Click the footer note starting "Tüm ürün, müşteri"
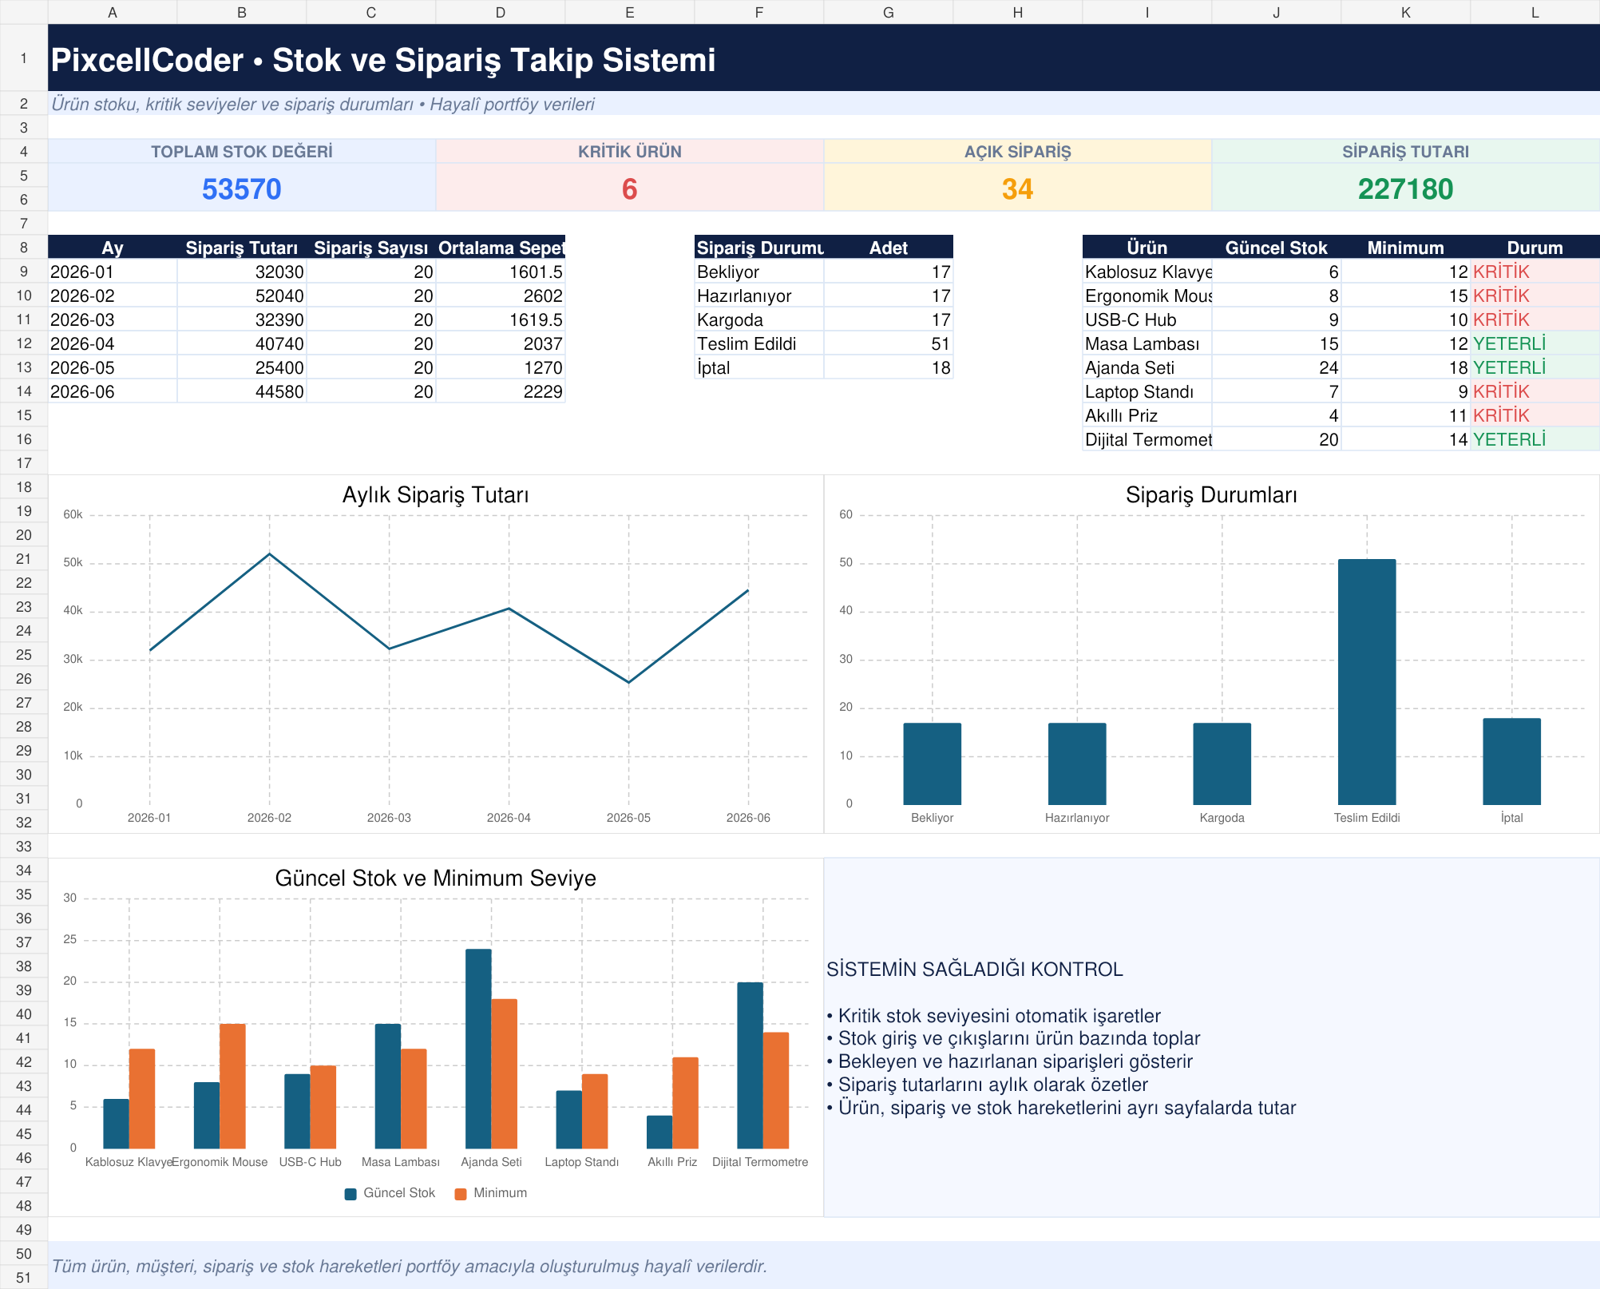This screenshot has width=1600, height=1289. click(x=409, y=1266)
